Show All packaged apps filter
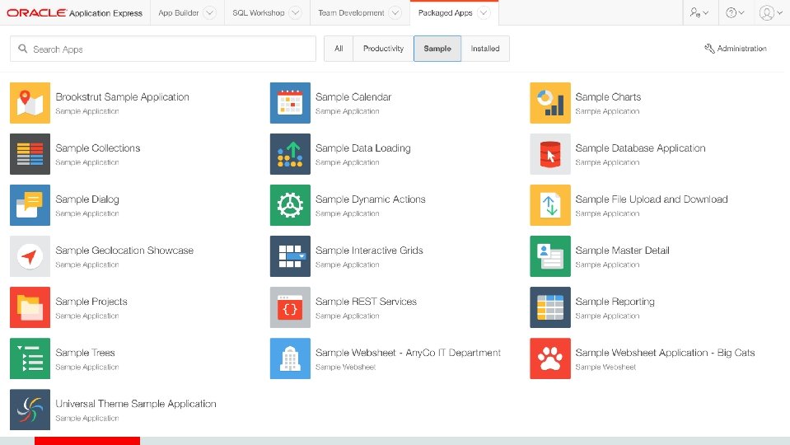790x445 pixels. click(339, 49)
